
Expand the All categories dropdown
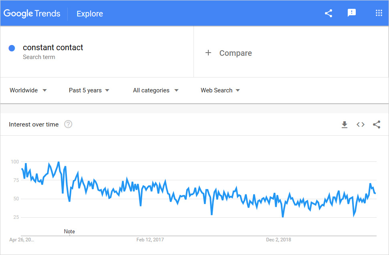coord(155,90)
